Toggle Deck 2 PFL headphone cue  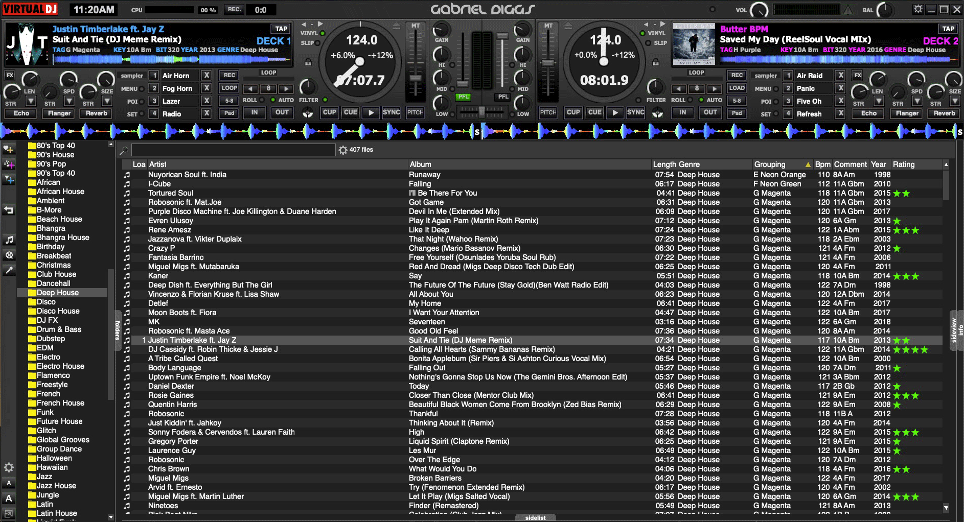tap(503, 97)
